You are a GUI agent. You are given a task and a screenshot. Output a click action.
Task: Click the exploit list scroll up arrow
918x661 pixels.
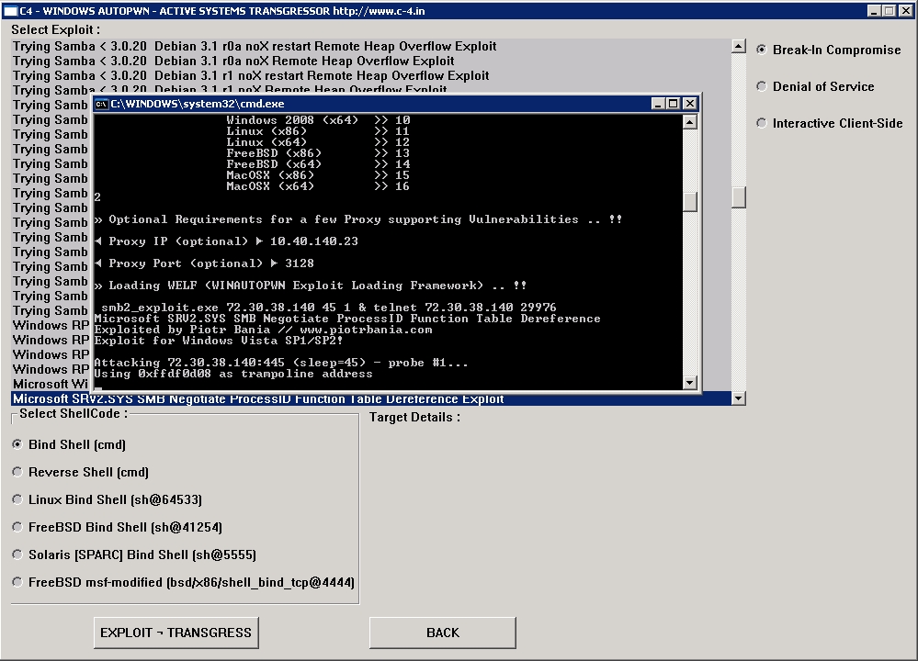pos(738,46)
